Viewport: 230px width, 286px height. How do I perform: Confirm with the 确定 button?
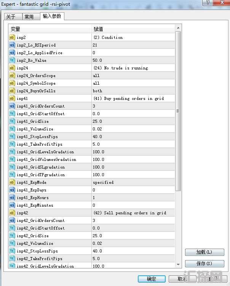click(151, 279)
